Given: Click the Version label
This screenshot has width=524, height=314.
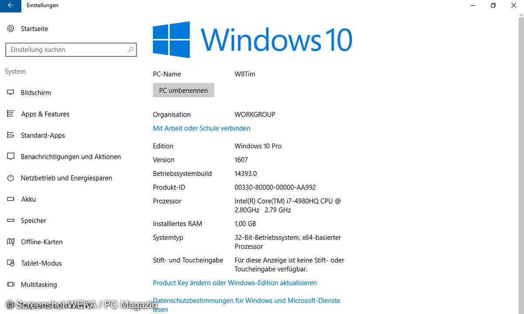Looking at the screenshot, I should (164, 160).
